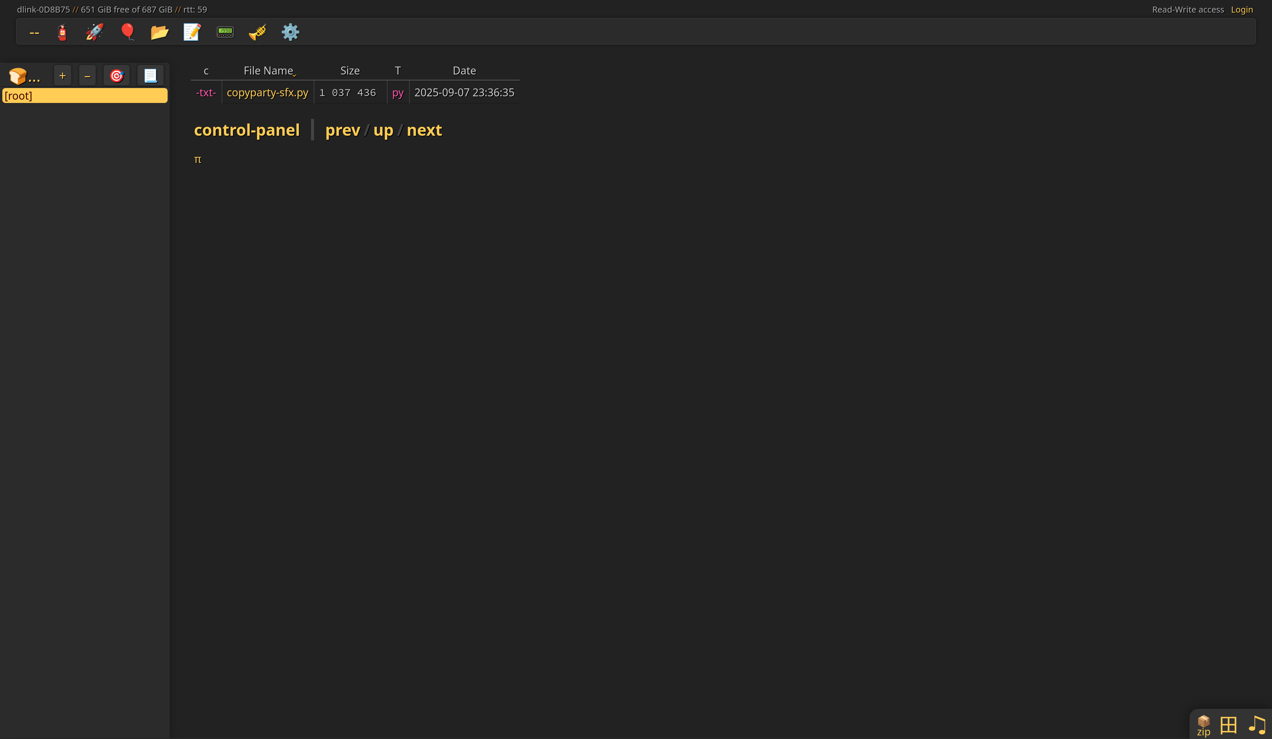Sort files by the Date column
The image size is (1272, 739).
point(464,71)
